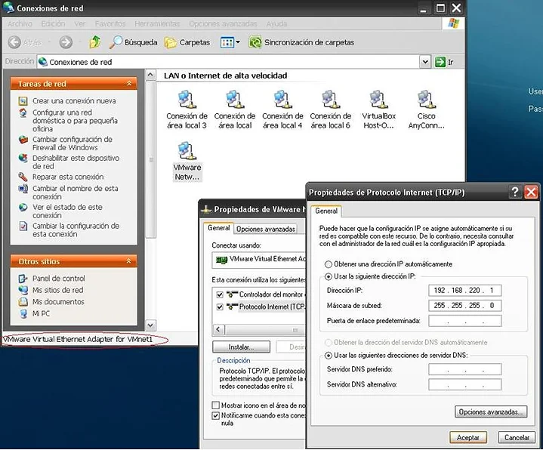
Task: Open the Favoritos menu
Action: pyautogui.click(x=110, y=23)
